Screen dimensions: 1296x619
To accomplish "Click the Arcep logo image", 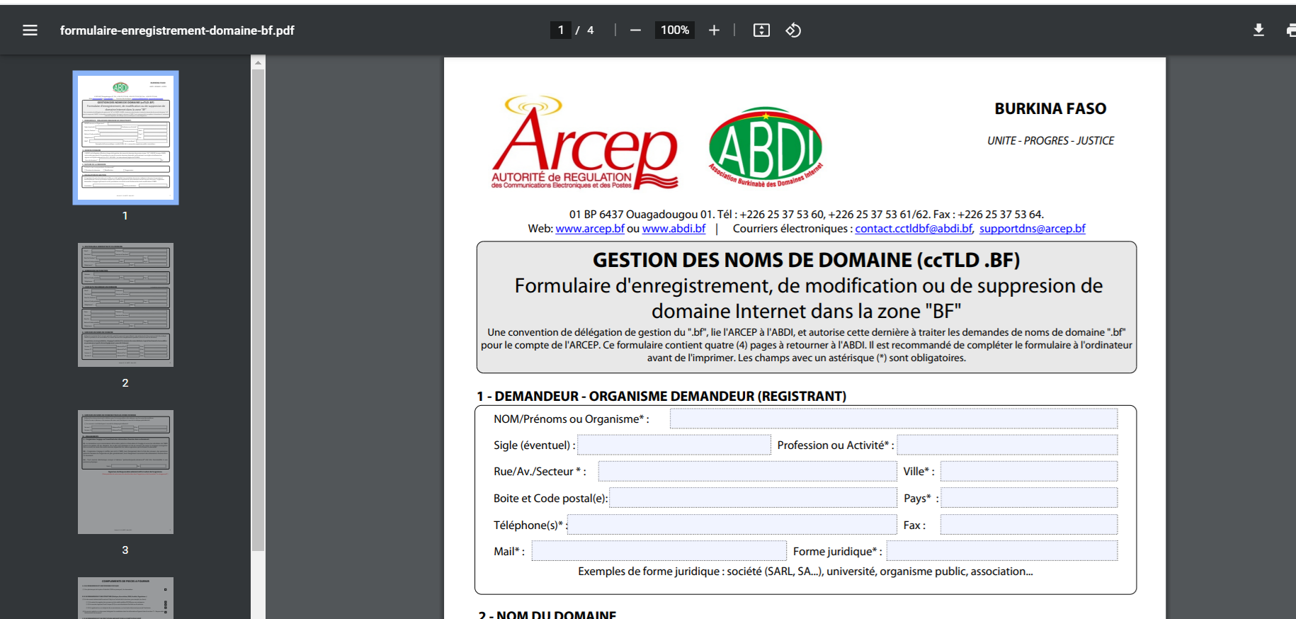I will [x=585, y=142].
